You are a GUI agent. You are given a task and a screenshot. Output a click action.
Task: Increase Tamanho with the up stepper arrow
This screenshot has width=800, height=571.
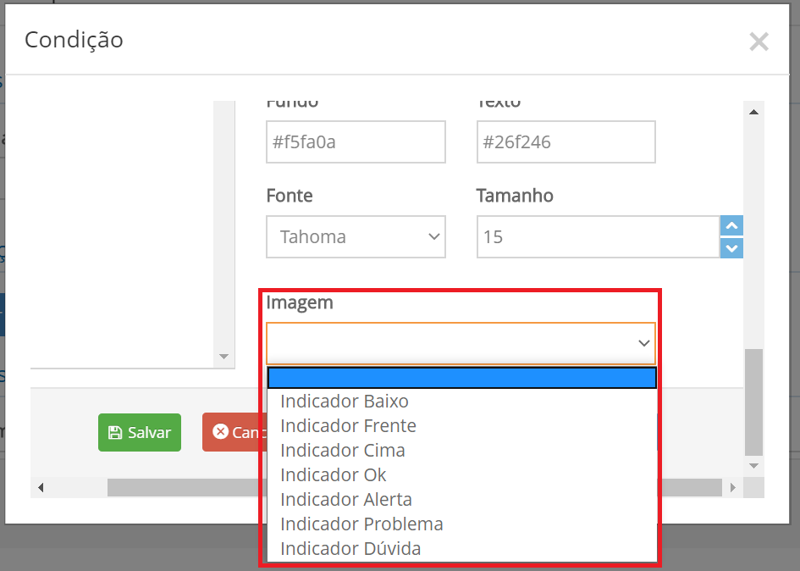pyautogui.click(x=731, y=225)
